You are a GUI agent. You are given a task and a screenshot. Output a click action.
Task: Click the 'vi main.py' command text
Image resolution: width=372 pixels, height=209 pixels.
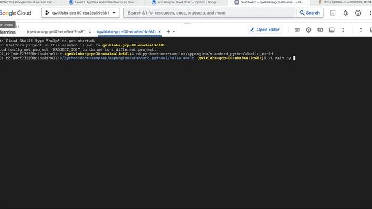pyautogui.click(x=280, y=58)
